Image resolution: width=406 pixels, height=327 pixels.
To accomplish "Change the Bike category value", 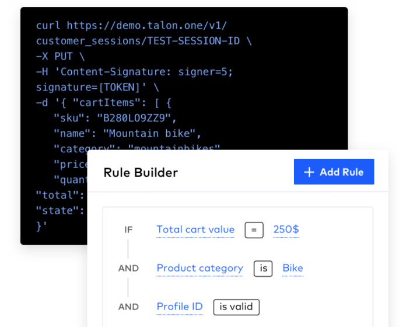I will tap(293, 268).
